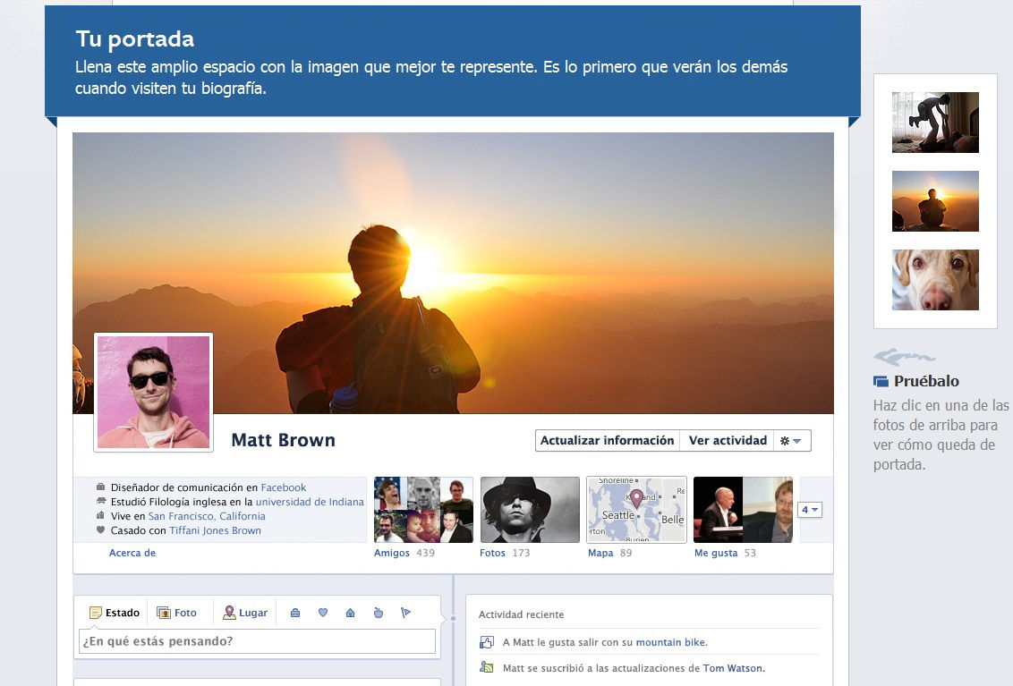
Task: Click the health and wellness event icon
Action: click(378, 613)
